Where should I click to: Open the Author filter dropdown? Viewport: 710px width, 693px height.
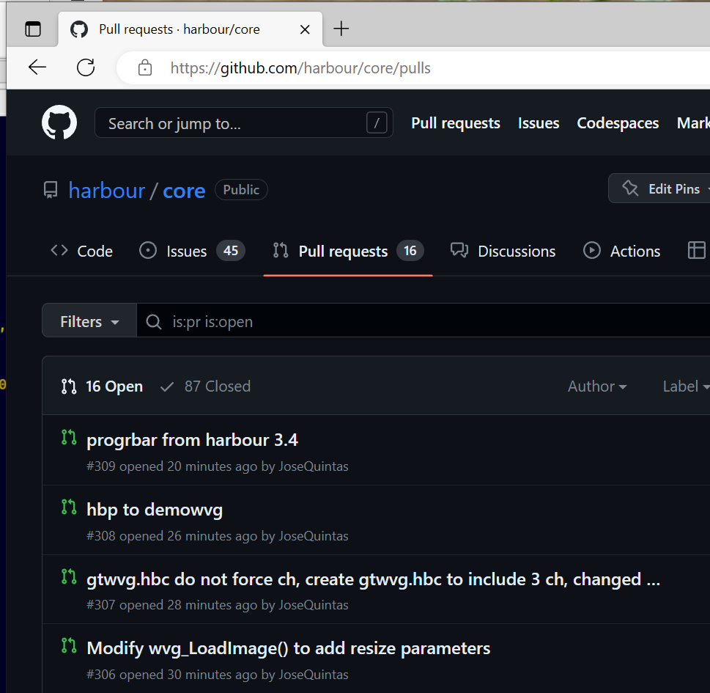[597, 386]
